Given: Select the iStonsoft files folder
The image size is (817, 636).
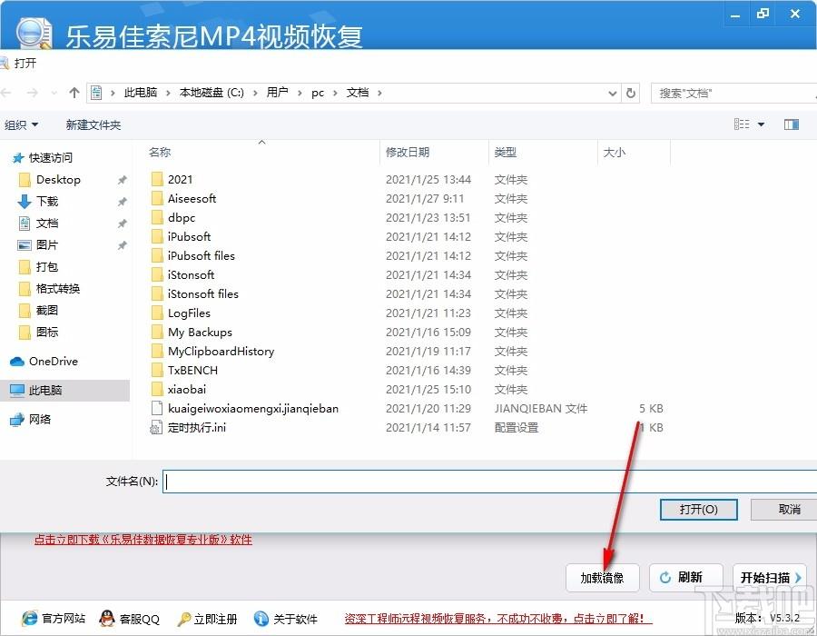Looking at the screenshot, I should pos(202,294).
